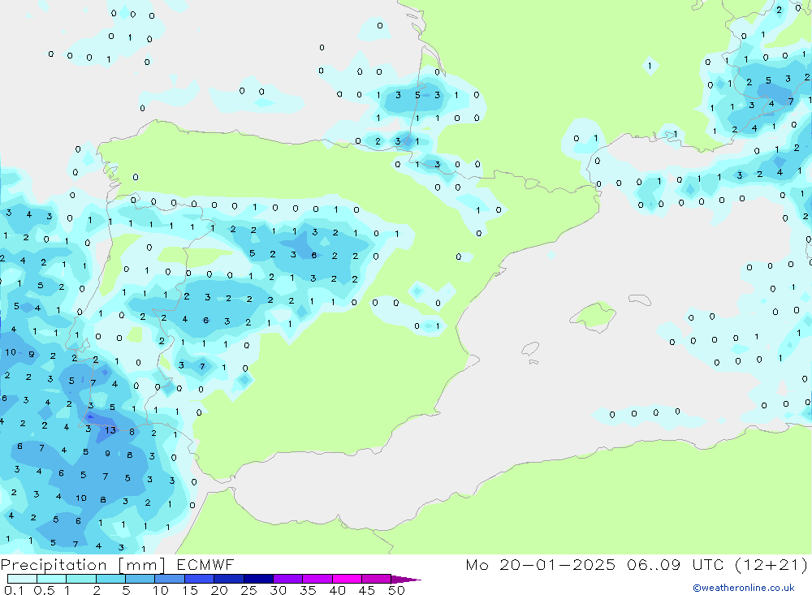Open the weatheronline.co.uk copyright link
Viewport: 812px width, 595px height.
[744, 588]
